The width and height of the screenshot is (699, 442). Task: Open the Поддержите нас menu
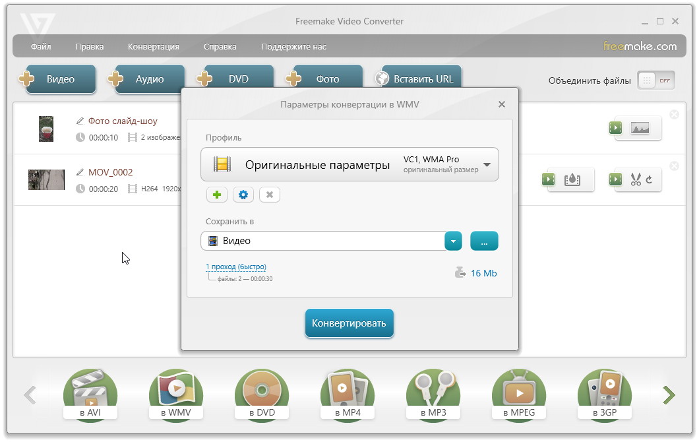pos(293,46)
